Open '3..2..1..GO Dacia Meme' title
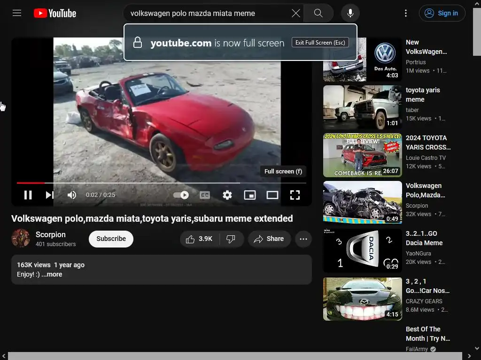This screenshot has width=481, height=360. click(x=424, y=238)
